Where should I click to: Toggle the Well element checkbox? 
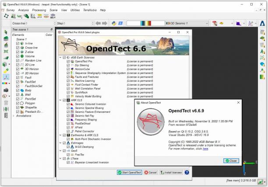18,95
